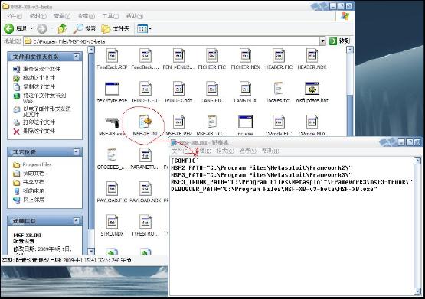Screen dimensions: 425x299
Task: Select the FICHIER.NDX file icon
Action: pyautogui.click(x=245, y=56)
